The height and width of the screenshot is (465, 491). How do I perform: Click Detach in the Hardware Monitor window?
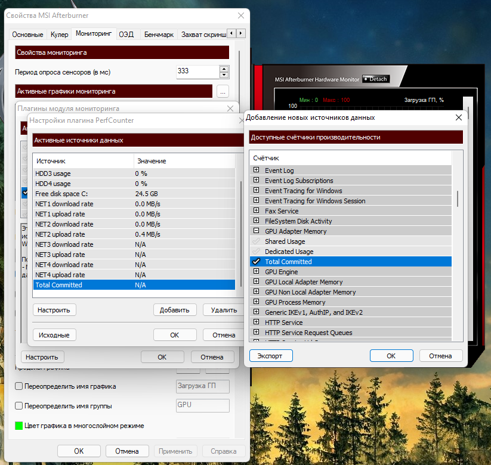pos(376,79)
